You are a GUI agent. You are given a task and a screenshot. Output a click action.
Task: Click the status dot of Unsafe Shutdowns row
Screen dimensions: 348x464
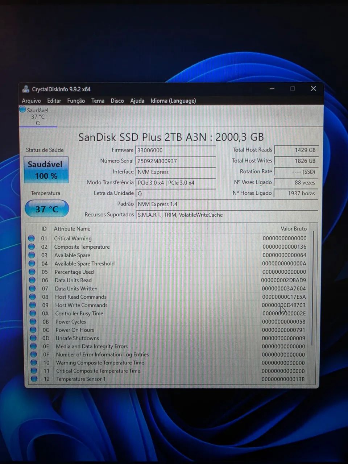point(33,338)
